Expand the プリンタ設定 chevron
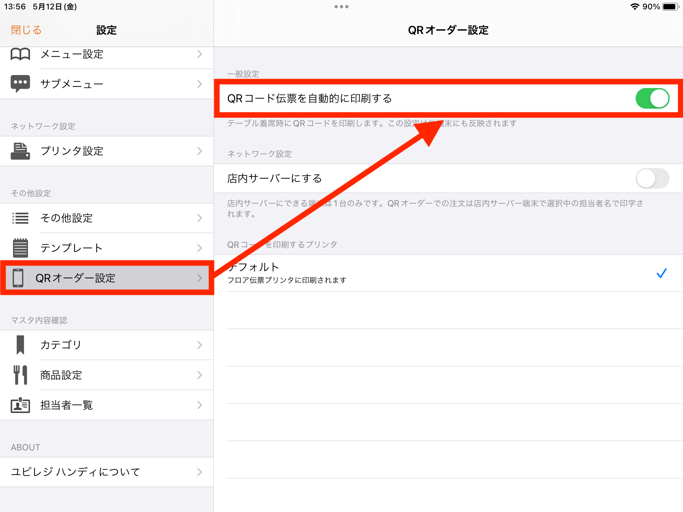Viewport: 683px width, 512px height. coord(199,151)
